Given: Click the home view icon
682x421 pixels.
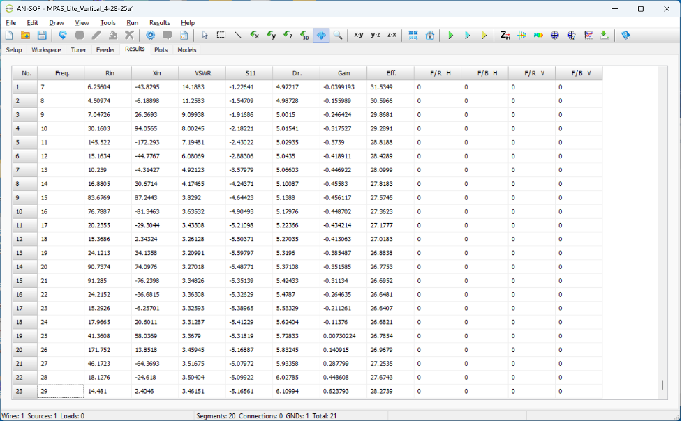Looking at the screenshot, I should [x=430, y=36].
